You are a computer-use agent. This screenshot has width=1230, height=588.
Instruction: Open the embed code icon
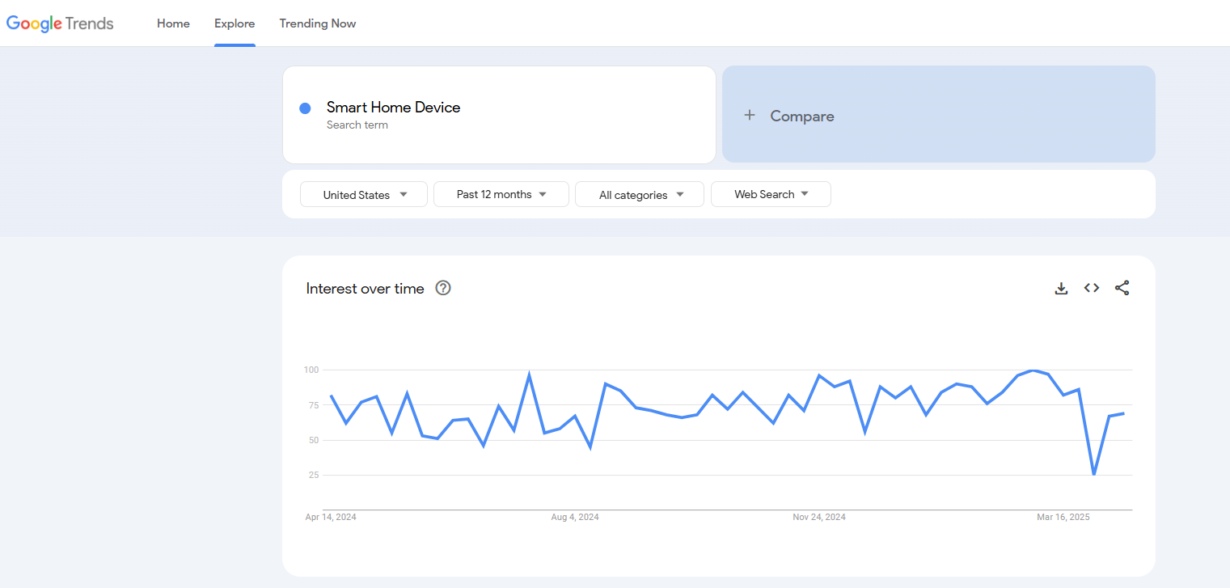pos(1092,288)
